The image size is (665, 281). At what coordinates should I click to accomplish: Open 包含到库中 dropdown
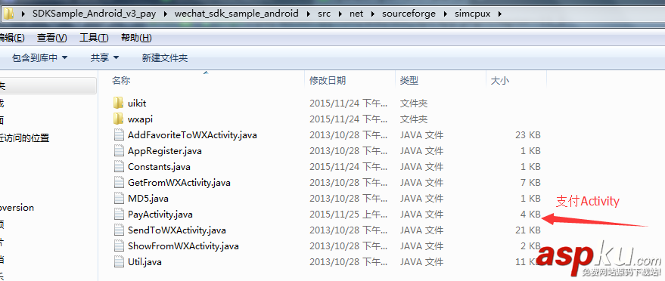[40, 57]
